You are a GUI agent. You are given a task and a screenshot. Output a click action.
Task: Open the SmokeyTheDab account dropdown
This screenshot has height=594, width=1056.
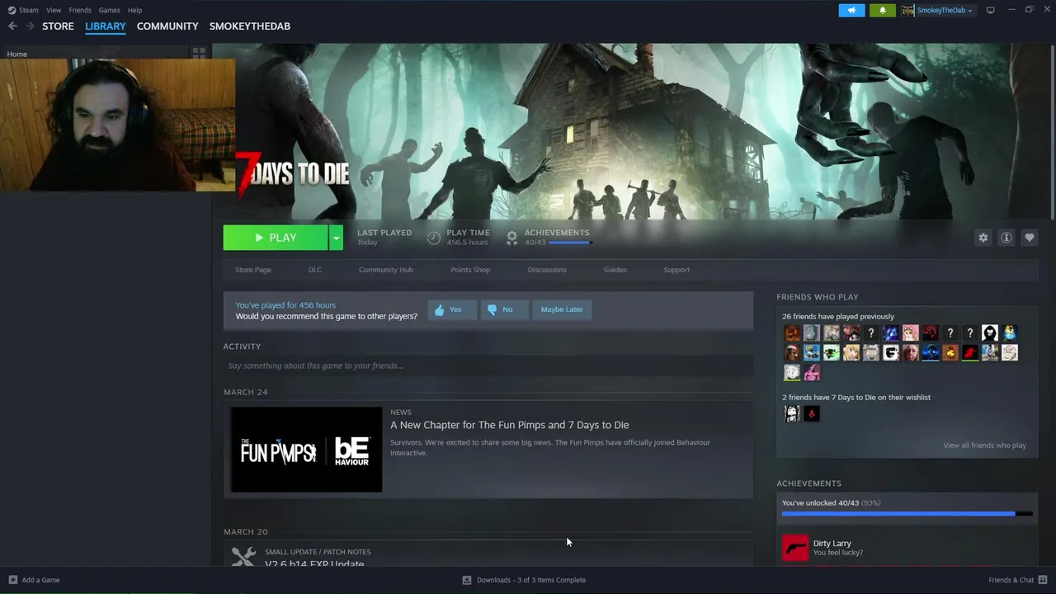(945, 10)
